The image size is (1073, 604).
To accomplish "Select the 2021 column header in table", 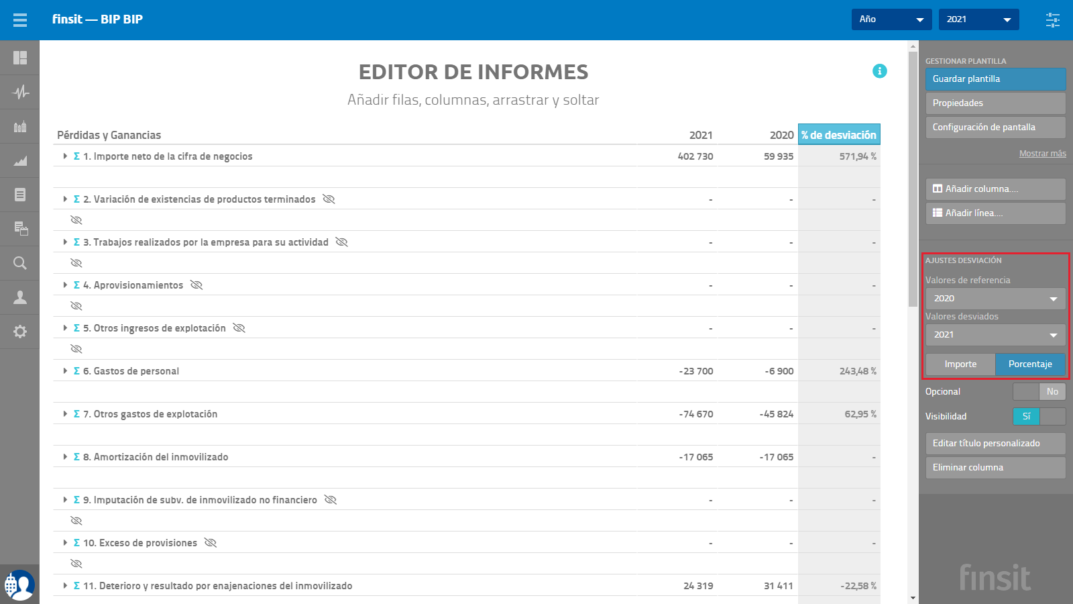I will [701, 135].
